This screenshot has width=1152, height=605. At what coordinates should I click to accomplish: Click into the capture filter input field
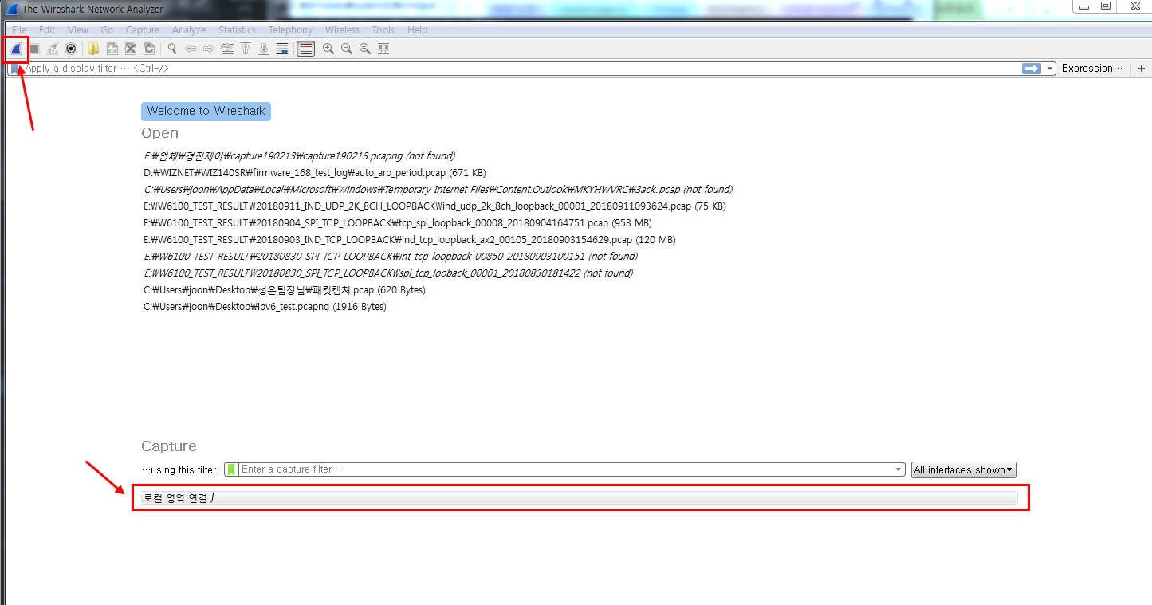(566, 469)
